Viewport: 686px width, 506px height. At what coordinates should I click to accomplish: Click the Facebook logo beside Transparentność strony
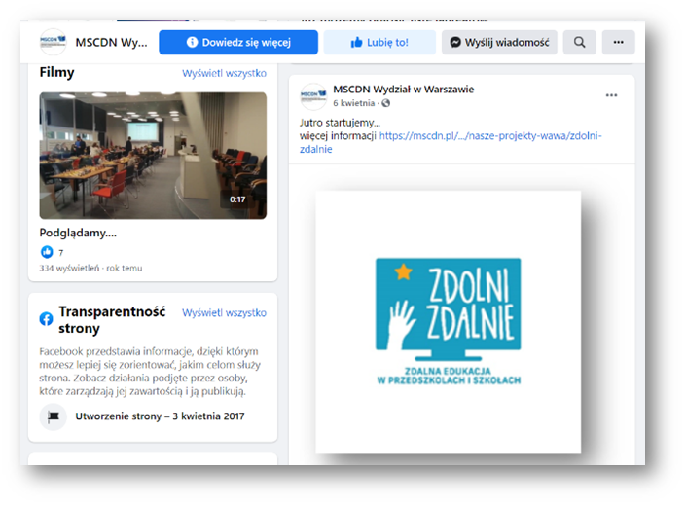point(46,319)
